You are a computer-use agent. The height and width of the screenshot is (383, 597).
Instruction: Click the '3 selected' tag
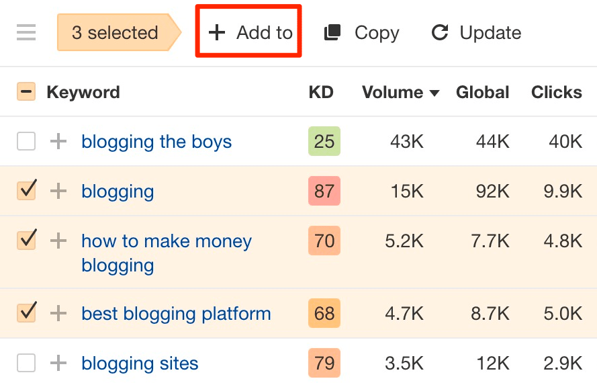(x=115, y=32)
